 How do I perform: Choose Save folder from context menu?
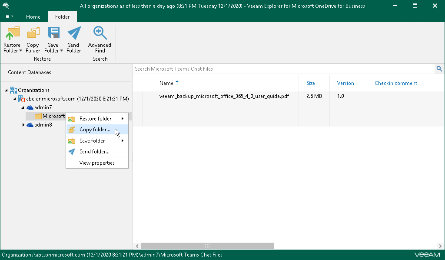pyautogui.click(x=97, y=140)
